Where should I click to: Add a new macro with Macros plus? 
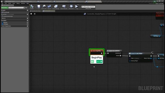pos(28,18)
